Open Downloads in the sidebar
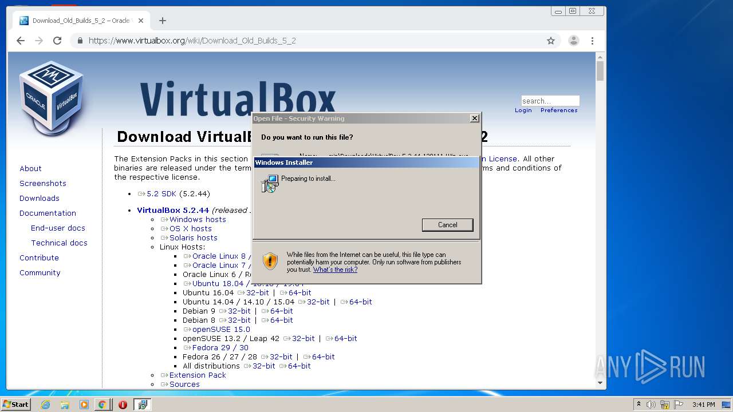 pos(40,198)
